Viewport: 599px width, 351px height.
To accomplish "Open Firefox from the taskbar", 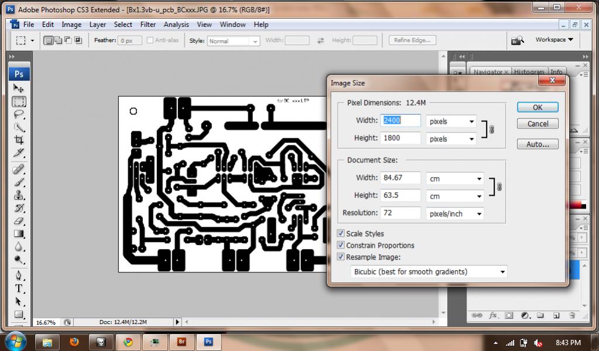I will pyautogui.click(x=74, y=342).
